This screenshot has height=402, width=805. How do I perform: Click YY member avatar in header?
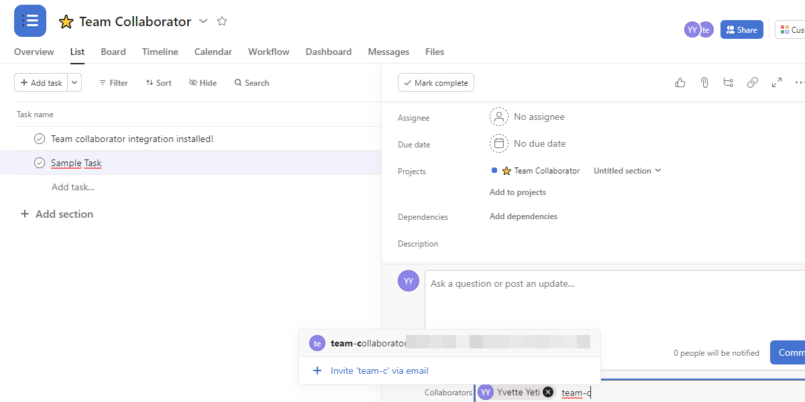click(692, 29)
